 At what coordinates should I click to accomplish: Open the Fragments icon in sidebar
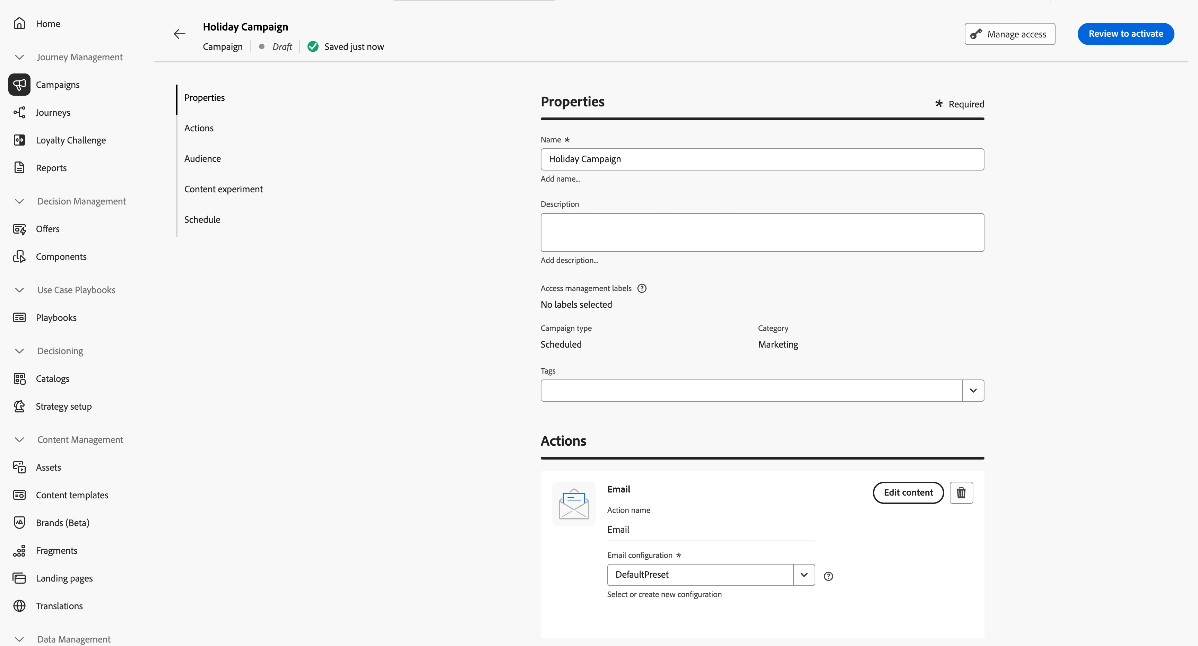(x=19, y=551)
